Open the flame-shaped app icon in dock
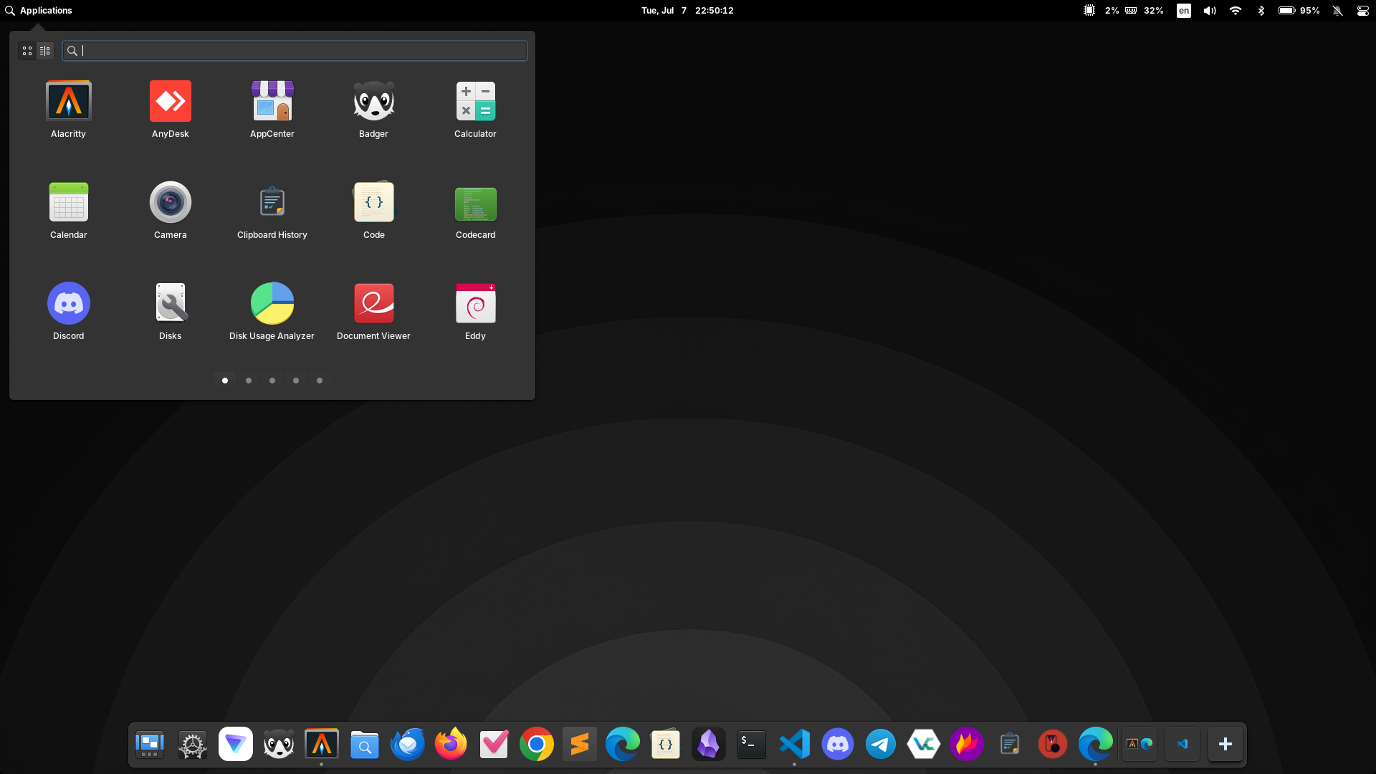 pyautogui.click(x=967, y=745)
